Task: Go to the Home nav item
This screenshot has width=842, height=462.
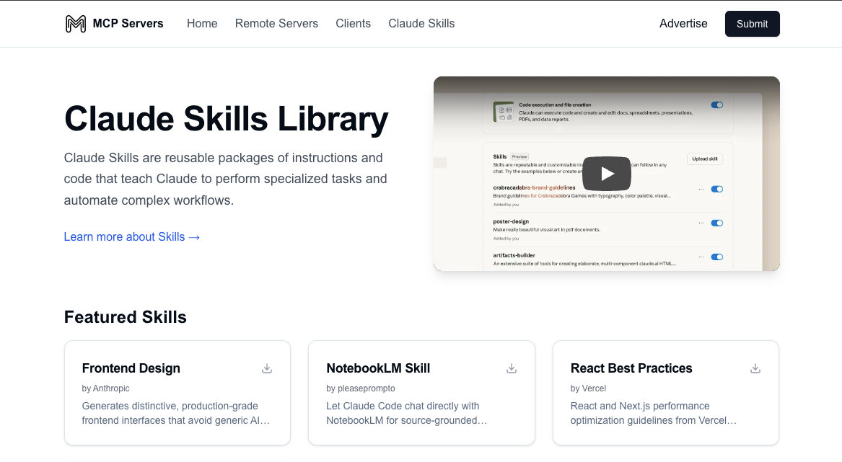Action: [x=202, y=24]
